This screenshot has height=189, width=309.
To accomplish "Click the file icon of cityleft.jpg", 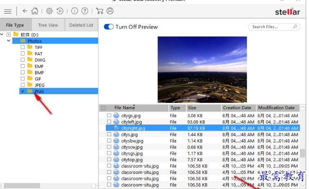I will (116, 122).
